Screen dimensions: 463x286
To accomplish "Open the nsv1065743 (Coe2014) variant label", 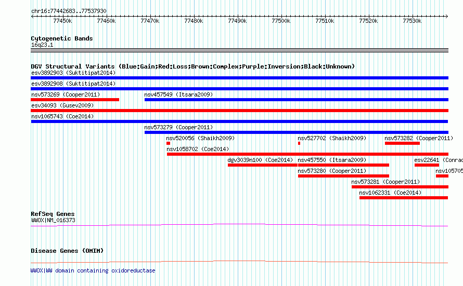I will [62, 116].
